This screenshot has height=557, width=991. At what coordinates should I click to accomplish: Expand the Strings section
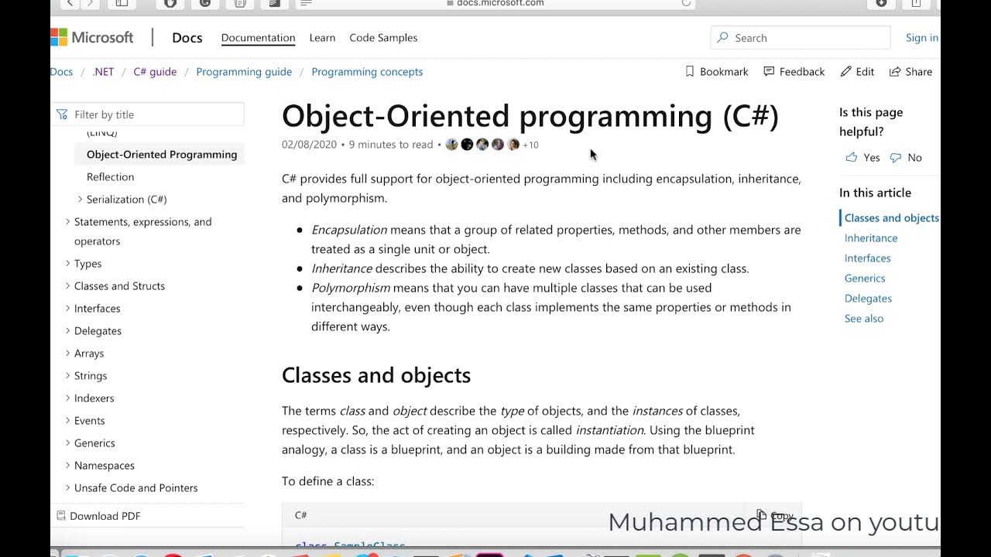[x=67, y=376]
